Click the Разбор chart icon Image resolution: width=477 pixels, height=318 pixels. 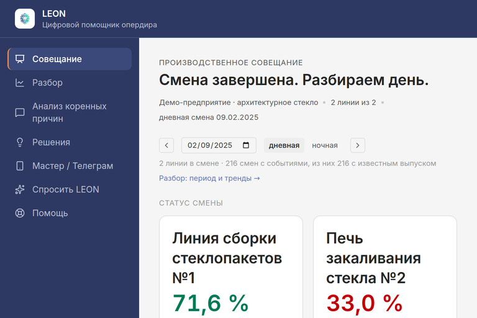pyautogui.click(x=20, y=83)
